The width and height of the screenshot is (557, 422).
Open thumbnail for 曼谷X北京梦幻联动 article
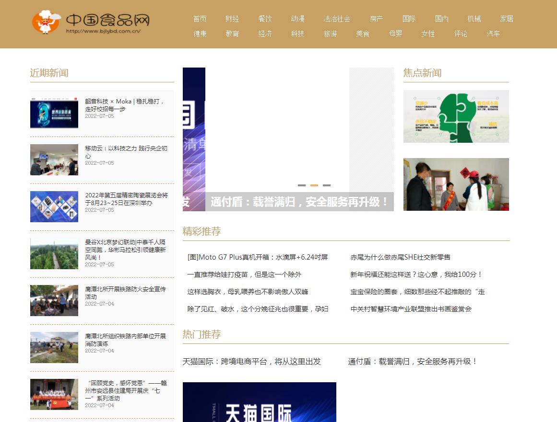pos(54,253)
